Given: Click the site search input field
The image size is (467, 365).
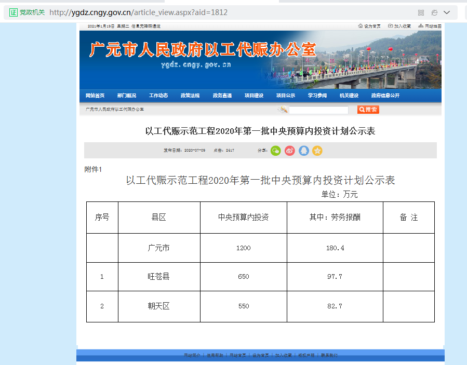Looking at the screenshot, I should tap(318, 110).
